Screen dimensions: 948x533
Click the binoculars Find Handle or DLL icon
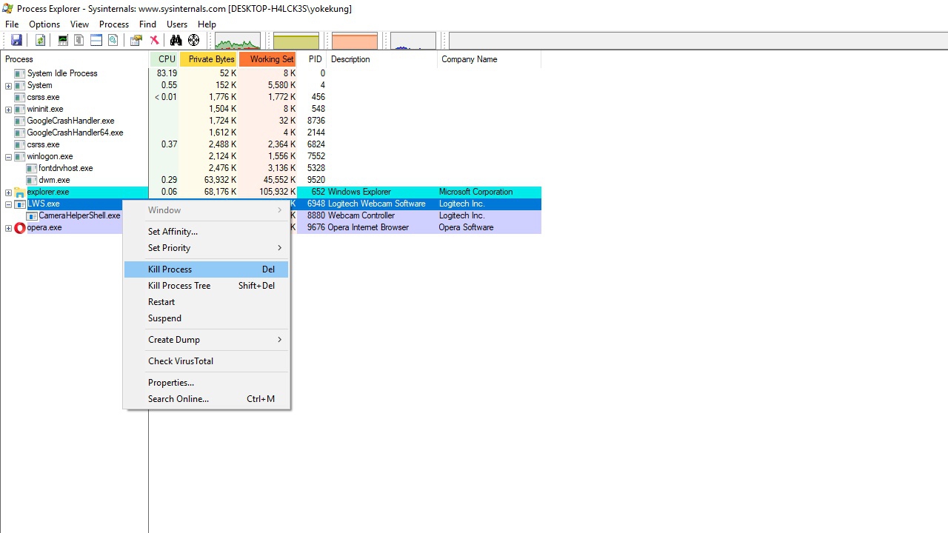(x=176, y=41)
